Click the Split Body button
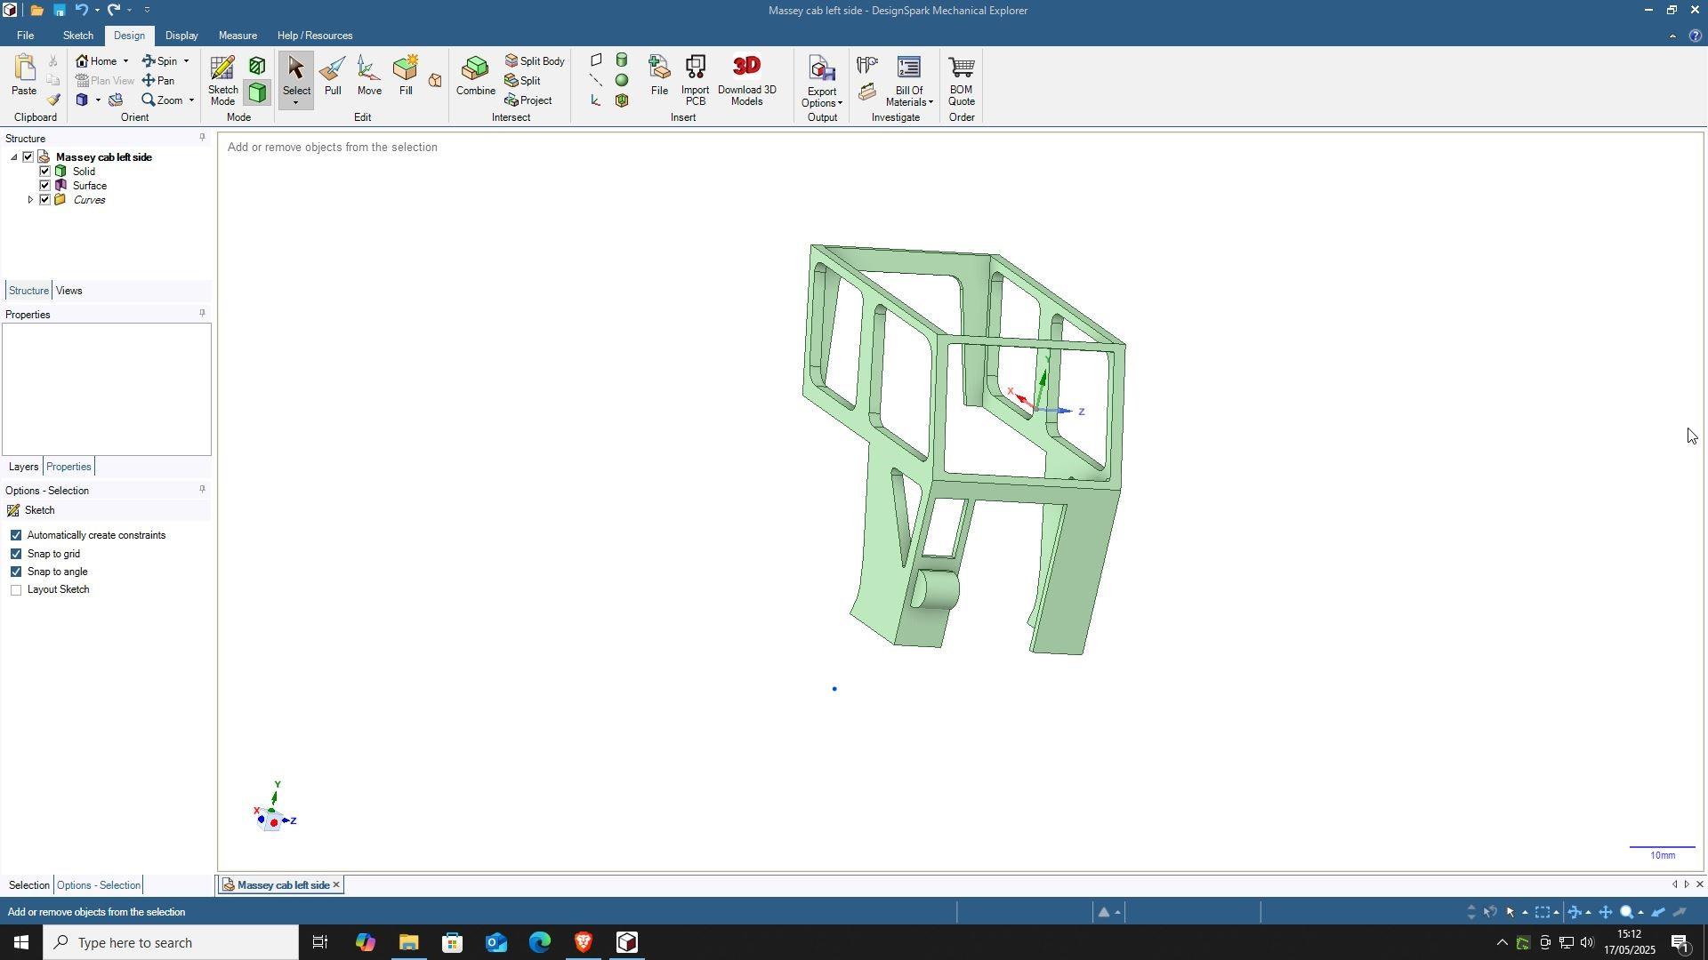1708x960 pixels. click(535, 61)
